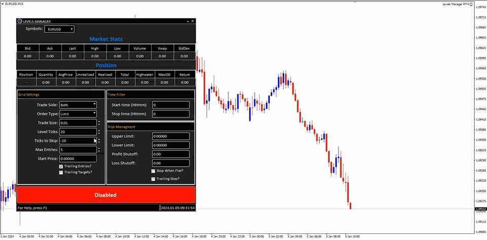Click the Levels Manager MT4 label
487x240 pixels.
pos(456,4)
